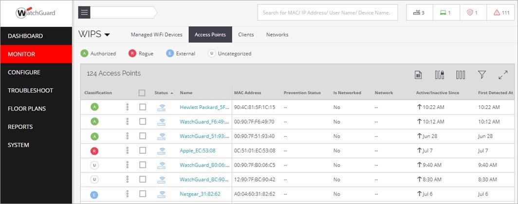
Task: Open row actions for WatchGuard_BC:90 row
Action: (x=127, y=179)
